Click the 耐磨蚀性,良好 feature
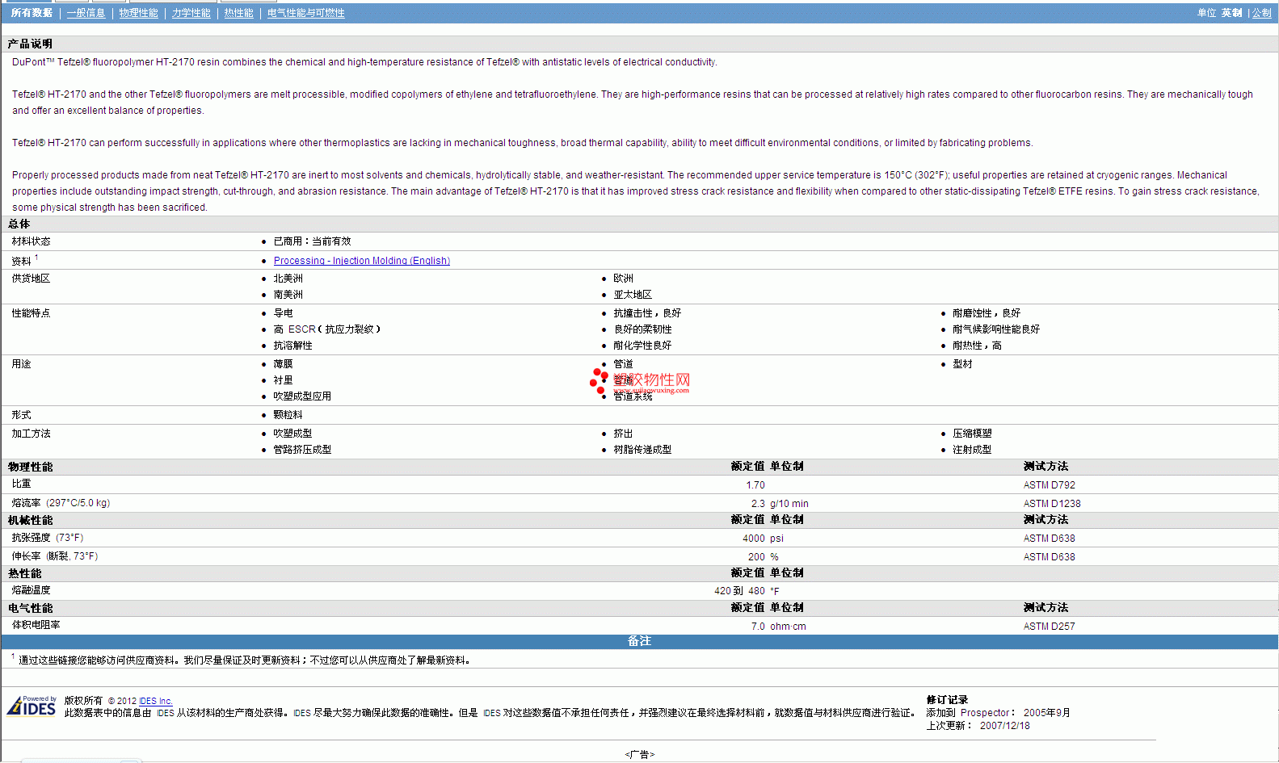 pos(987,313)
